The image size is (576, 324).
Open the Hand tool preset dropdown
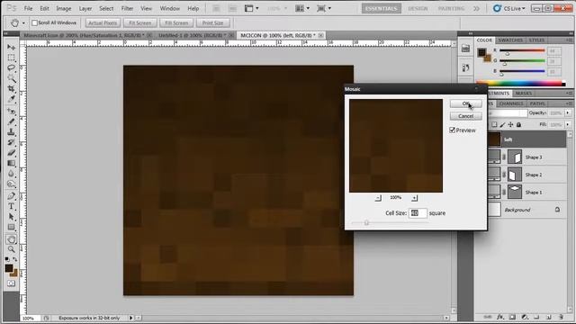(x=23, y=23)
